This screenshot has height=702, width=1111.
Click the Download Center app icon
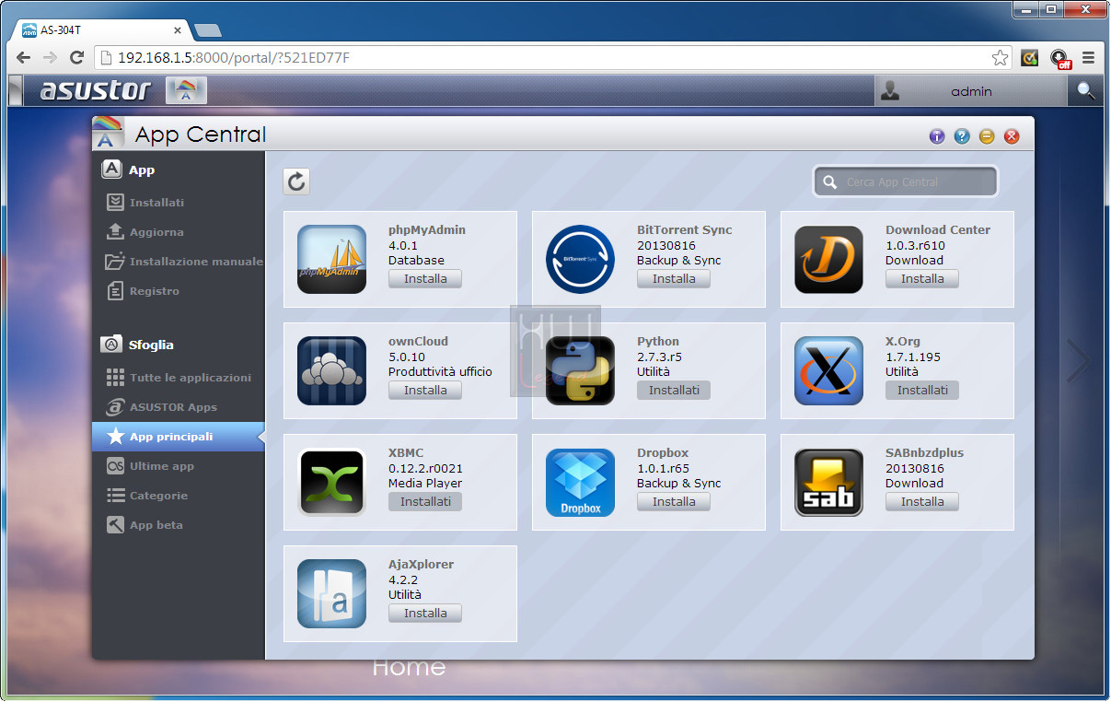coord(828,260)
